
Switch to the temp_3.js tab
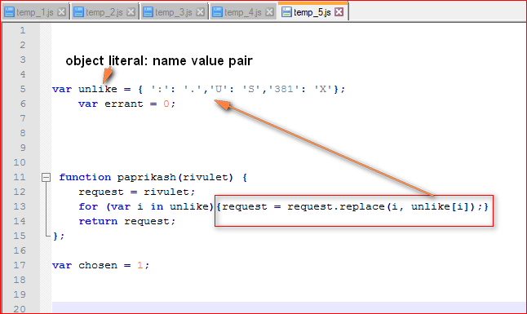[x=174, y=12]
